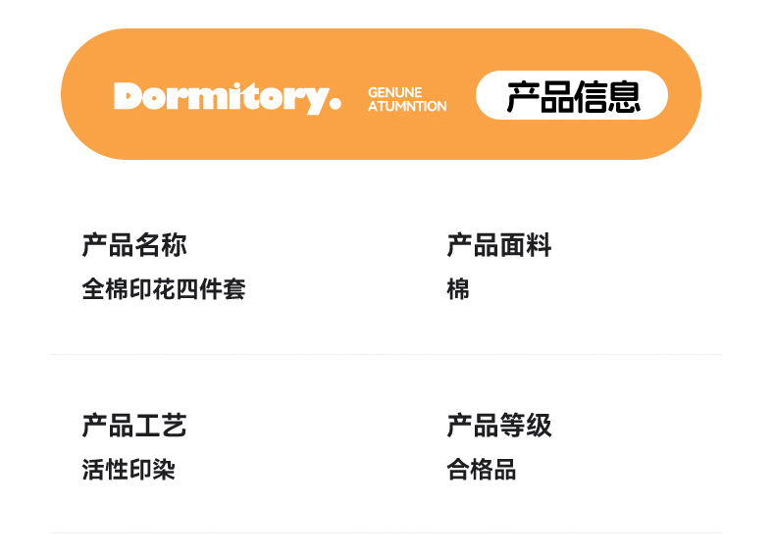
Task: Select the 产品工艺 heading
Action: tap(134, 426)
